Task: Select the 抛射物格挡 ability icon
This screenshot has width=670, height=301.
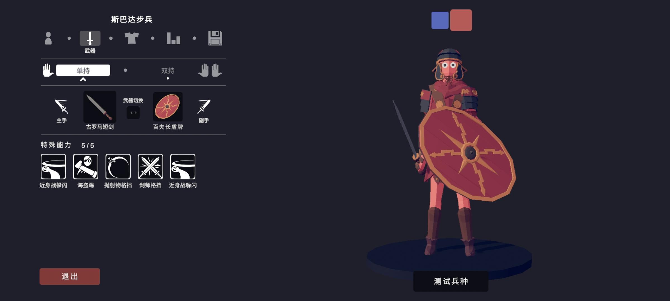Action: click(118, 167)
